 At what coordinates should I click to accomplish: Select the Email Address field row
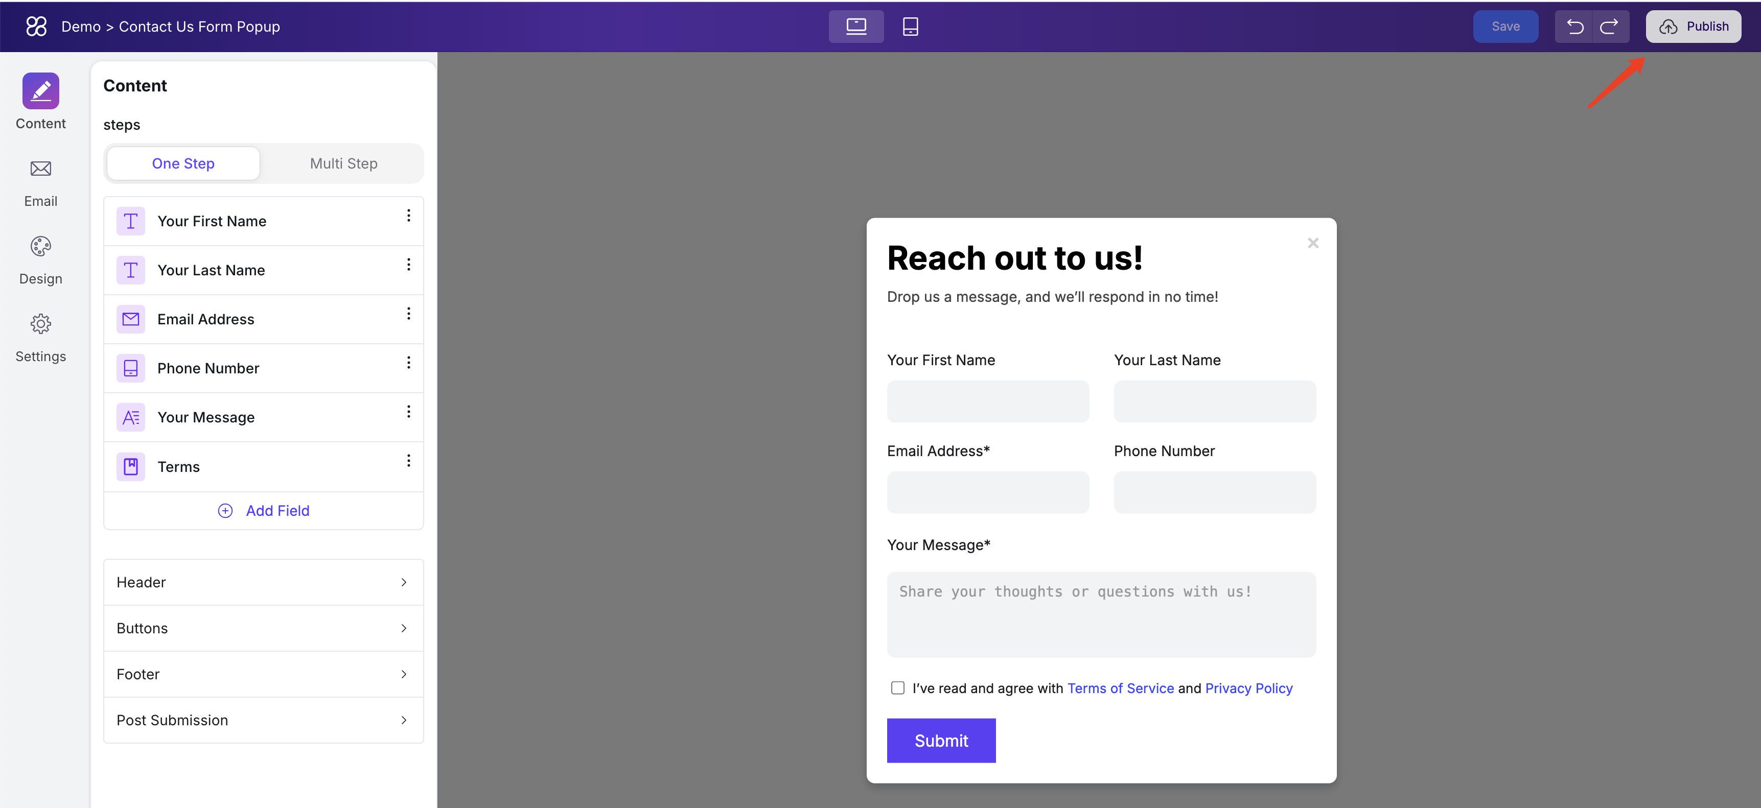point(264,320)
